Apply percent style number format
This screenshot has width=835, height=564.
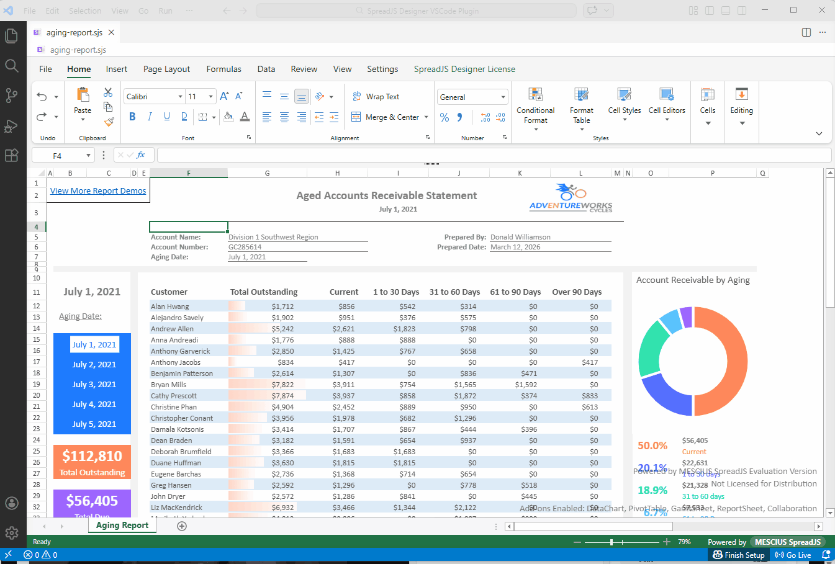coord(445,117)
